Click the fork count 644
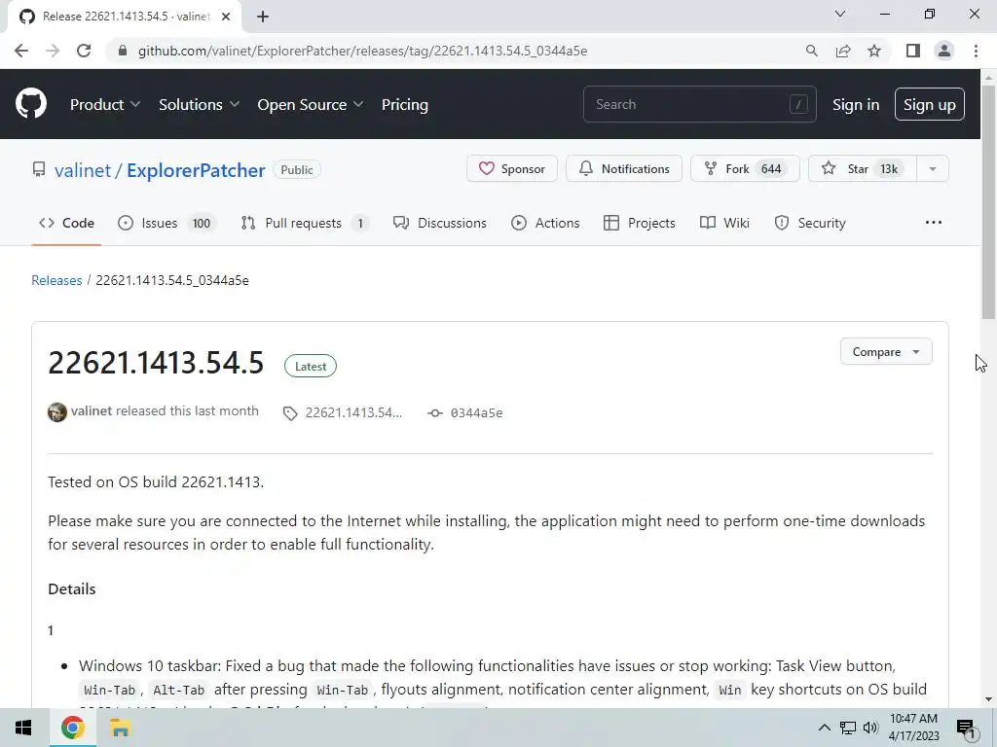997x747 pixels. coord(771,169)
